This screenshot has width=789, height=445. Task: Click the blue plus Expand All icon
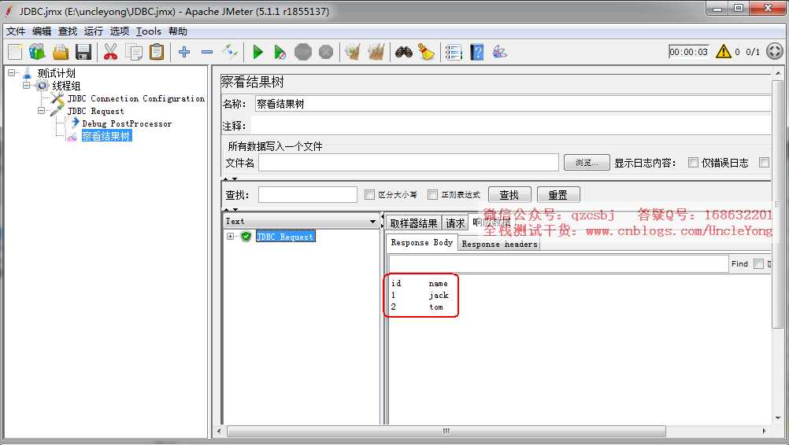184,52
